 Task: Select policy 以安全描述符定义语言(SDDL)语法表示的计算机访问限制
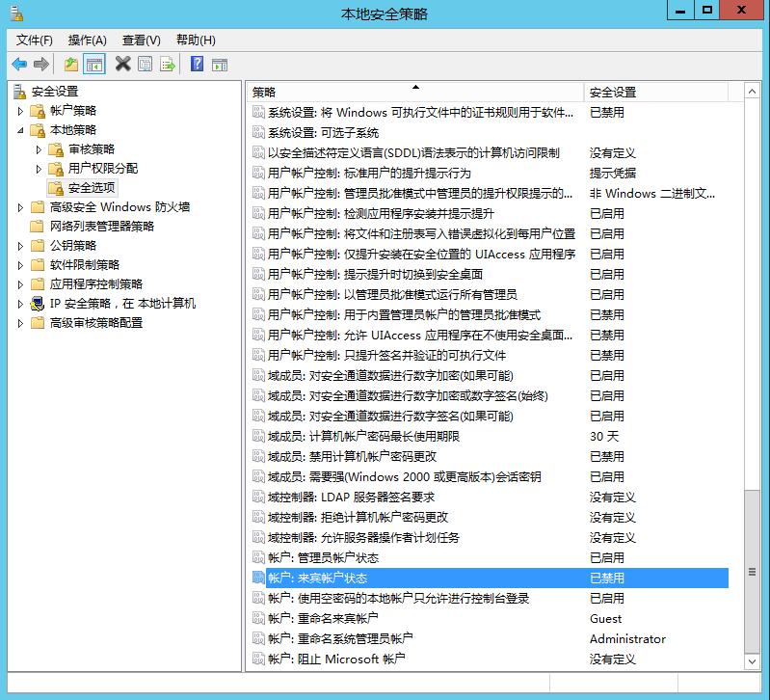click(x=413, y=152)
